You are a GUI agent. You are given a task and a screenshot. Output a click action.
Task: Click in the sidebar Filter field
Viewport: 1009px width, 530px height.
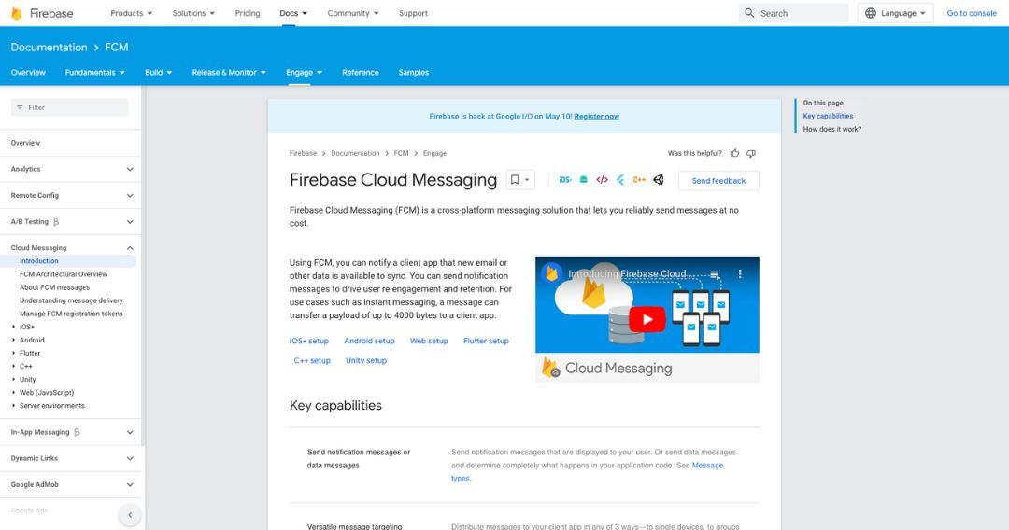point(69,107)
